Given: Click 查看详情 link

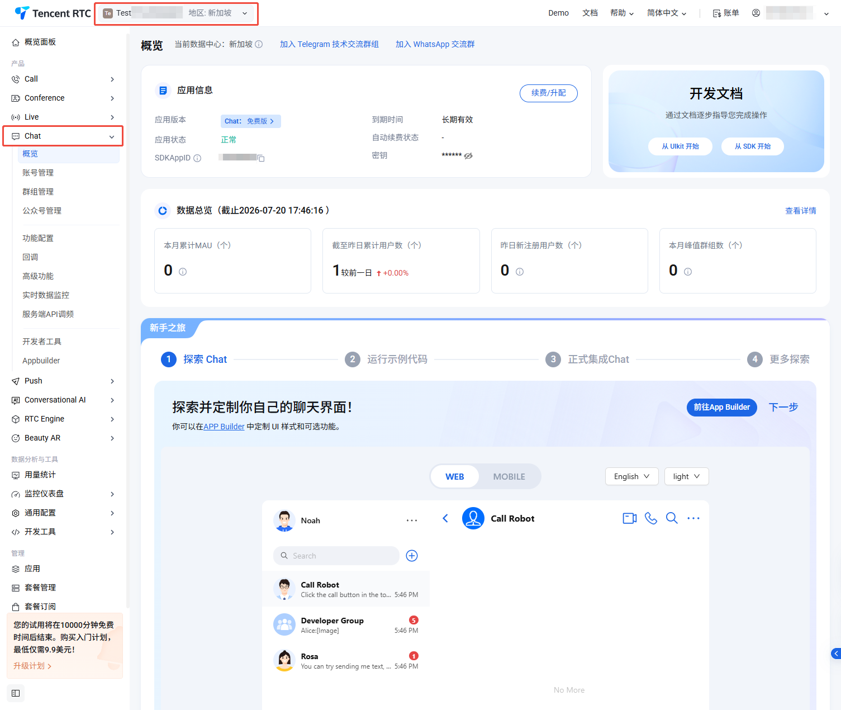Looking at the screenshot, I should click(801, 211).
